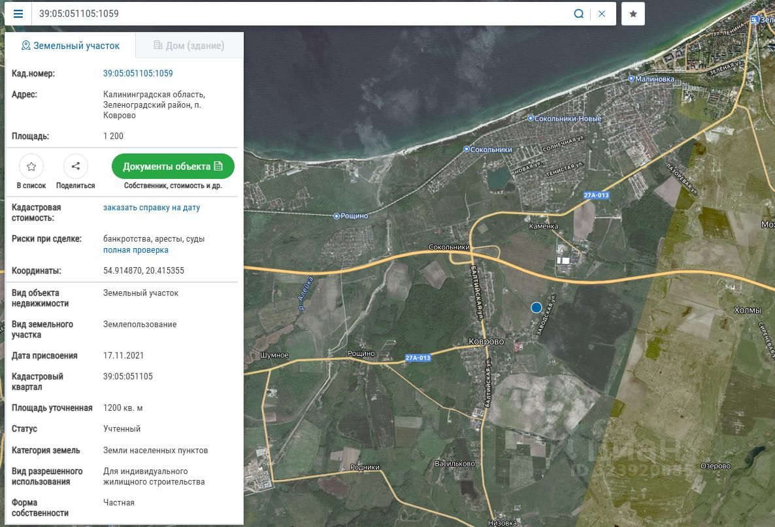The image size is (775, 527).
Task: Click the search magnifier icon
Action: 578,14
